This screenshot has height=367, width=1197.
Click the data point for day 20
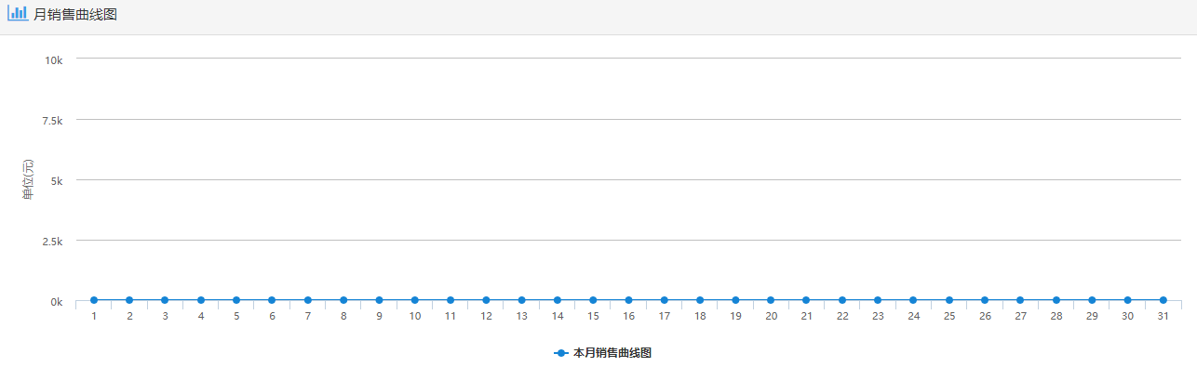coord(771,300)
